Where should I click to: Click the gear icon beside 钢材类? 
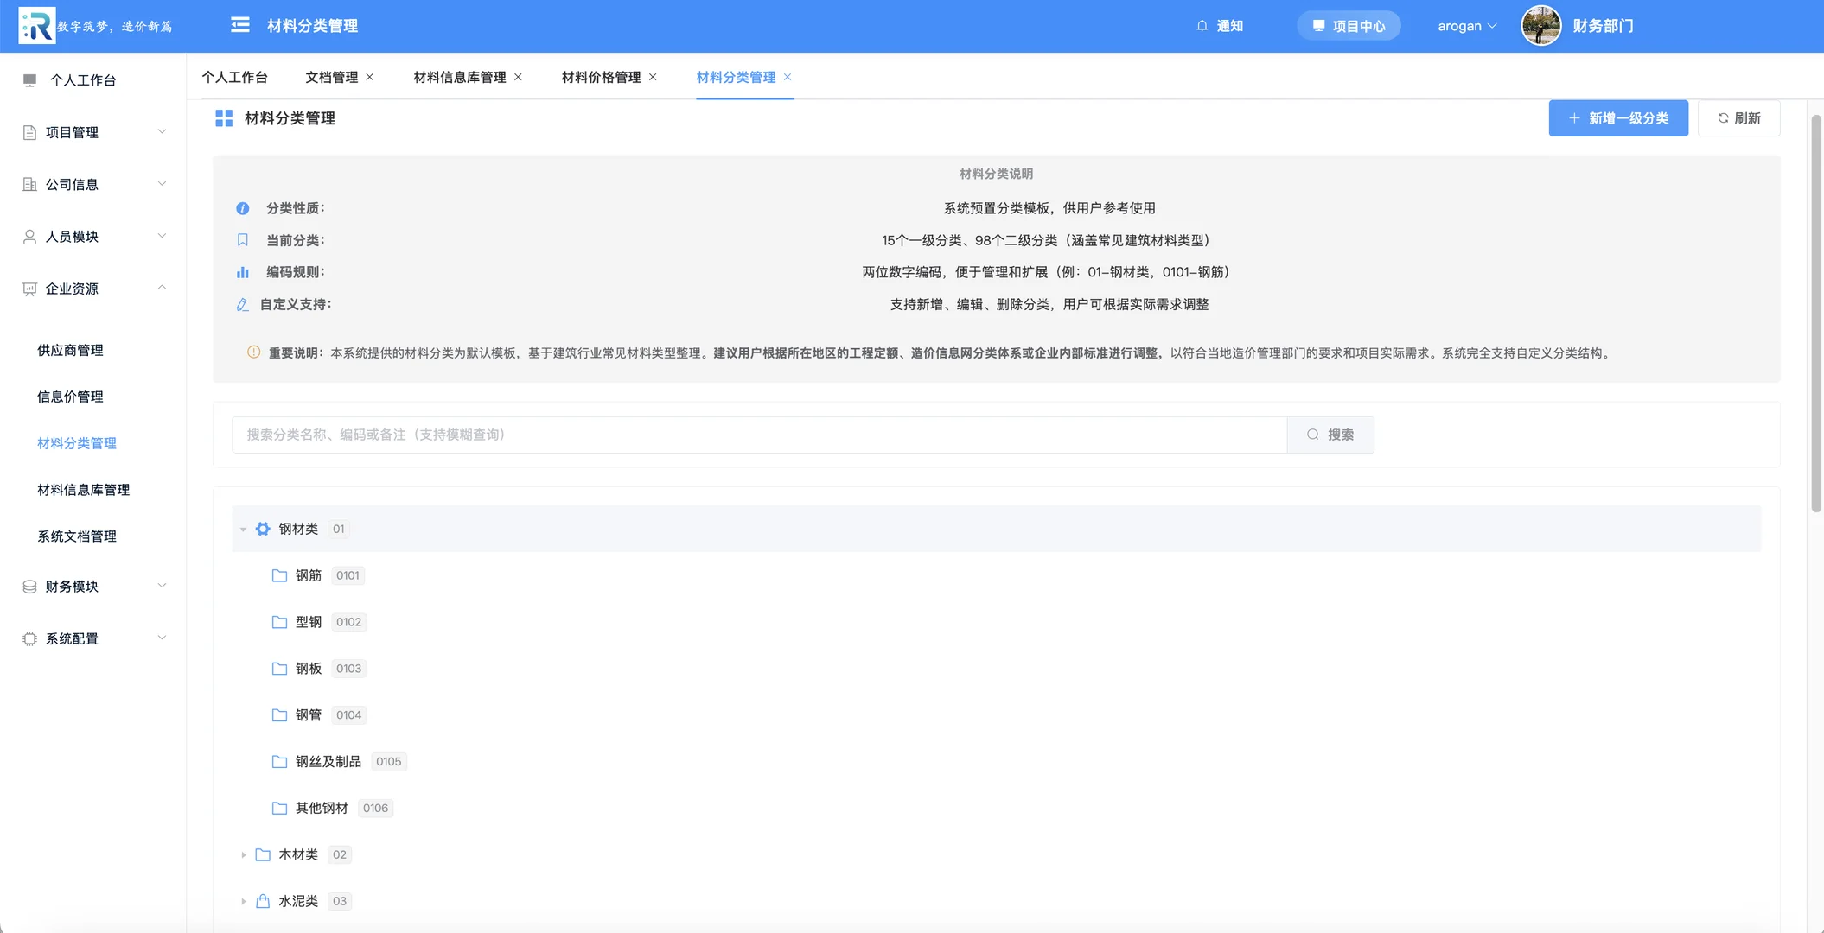click(263, 528)
